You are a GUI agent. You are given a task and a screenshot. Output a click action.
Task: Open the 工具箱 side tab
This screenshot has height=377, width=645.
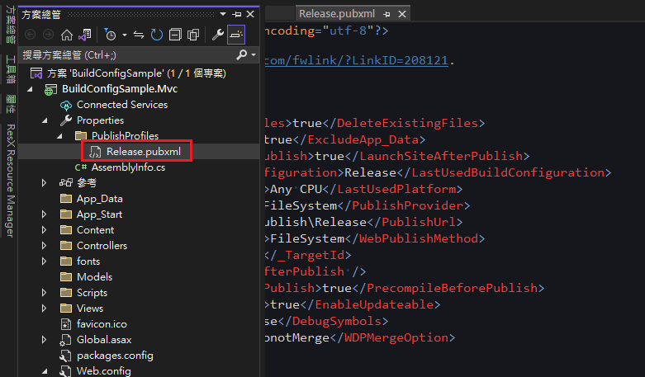coord(11,69)
